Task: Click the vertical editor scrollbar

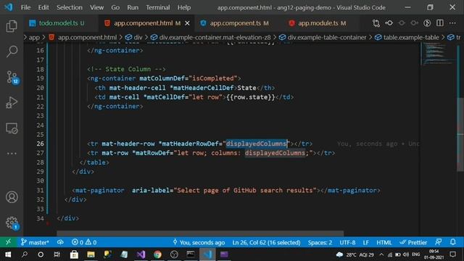Action: coord(460,134)
